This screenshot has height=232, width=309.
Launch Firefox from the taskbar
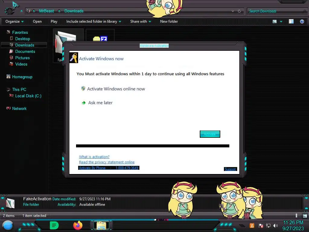[78, 225]
